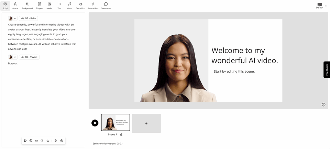Open the Feedback side tab
The width and height of the screenshot is (330, 149).
[x=327, y=70]
